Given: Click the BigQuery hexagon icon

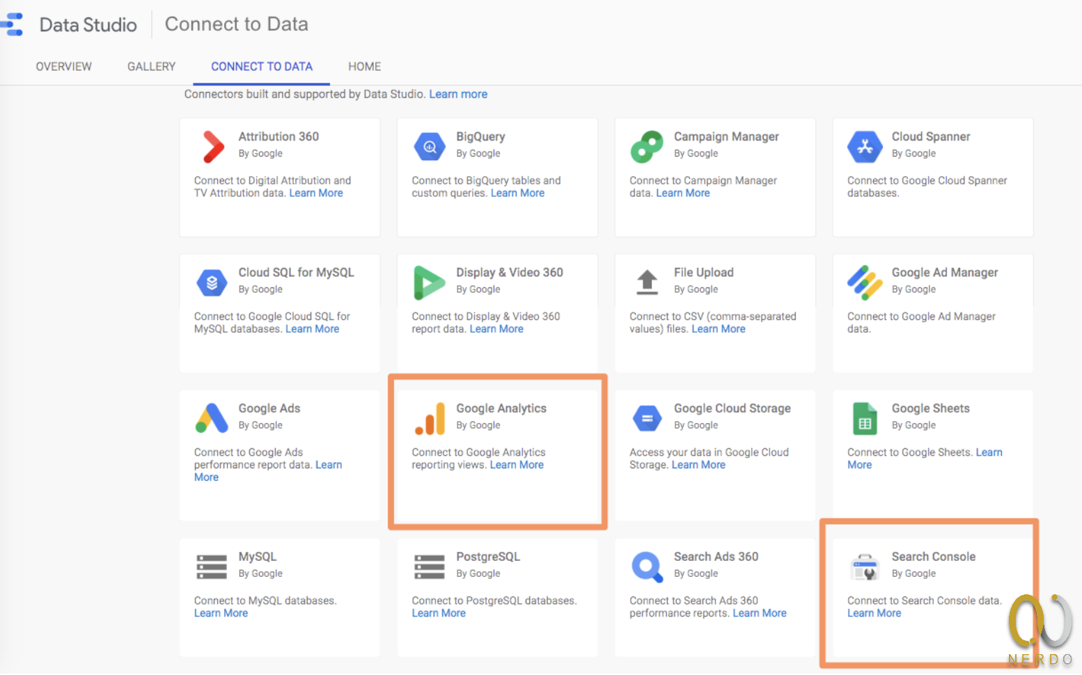Looking at the screenshot, I should point(430,147).
